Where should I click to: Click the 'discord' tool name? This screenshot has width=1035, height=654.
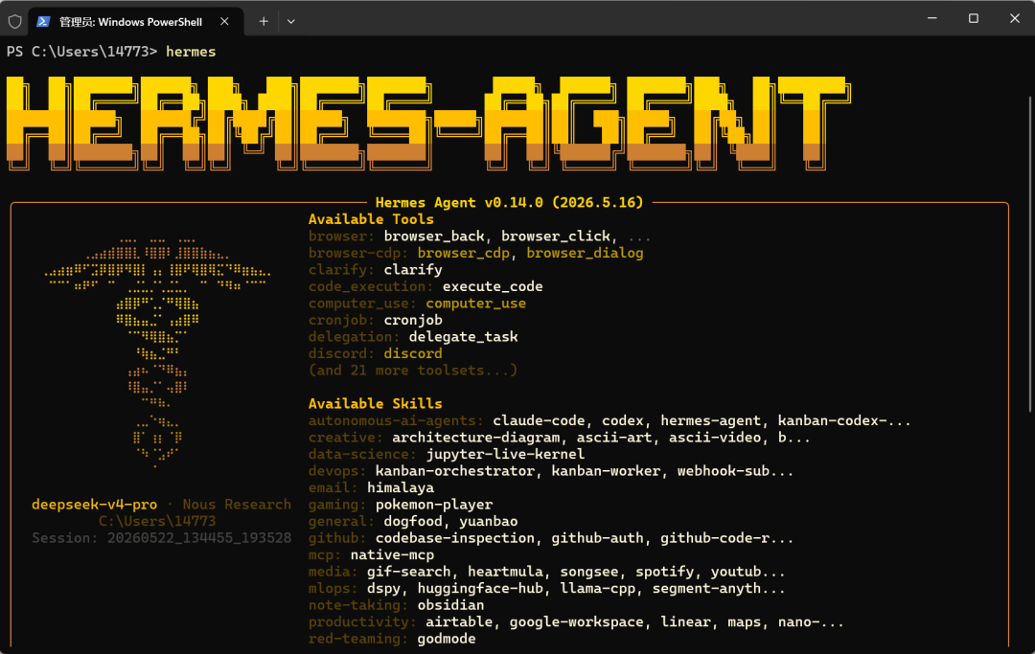point(413,354)
